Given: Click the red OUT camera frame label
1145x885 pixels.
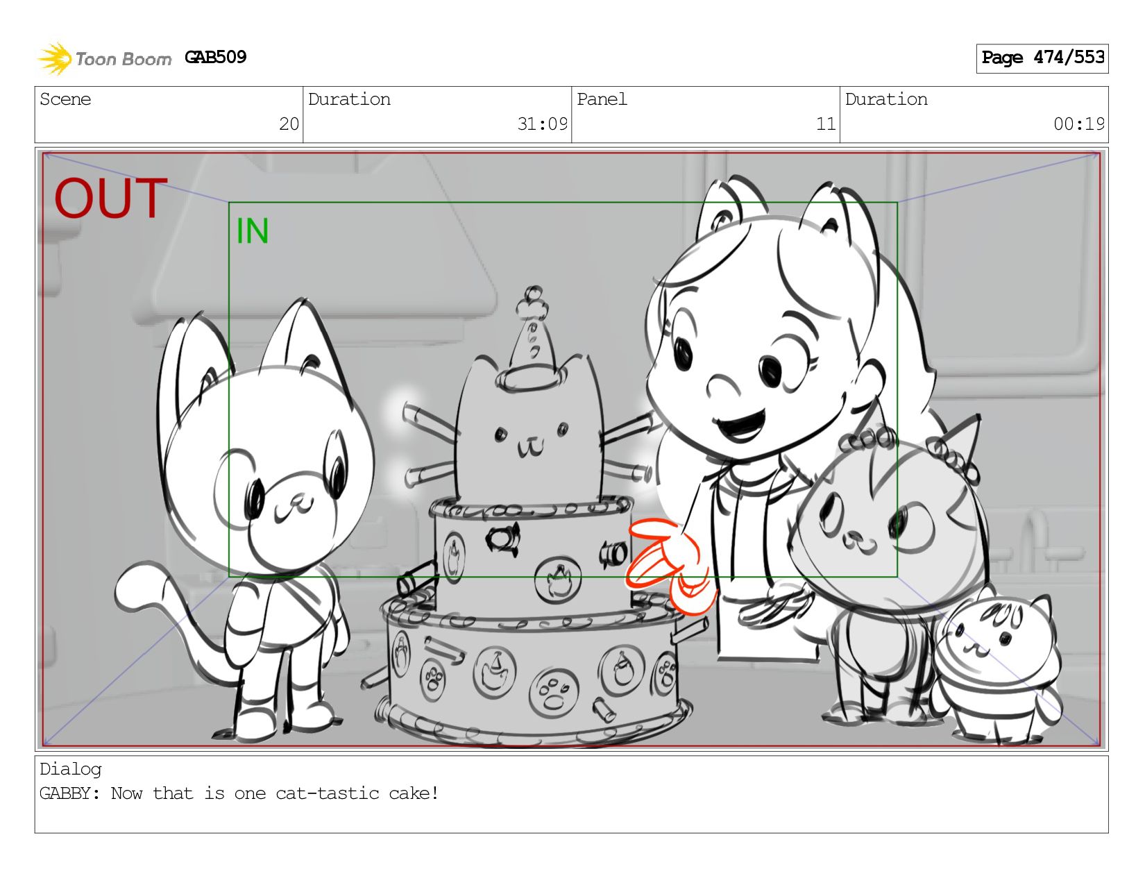Looking at the screenshot, I should coord(111,199).
